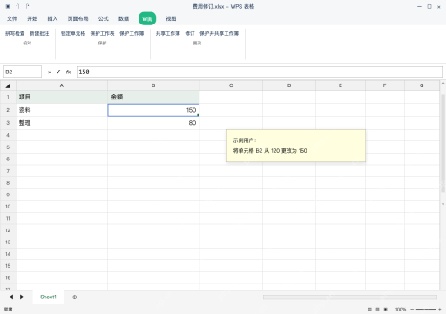Screen dimensions: 446x314
Task: Click the save icon in title bar
Action: pyautogui.click(x=8, y=6)
